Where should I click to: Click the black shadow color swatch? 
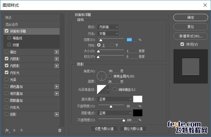coord(138,113)
